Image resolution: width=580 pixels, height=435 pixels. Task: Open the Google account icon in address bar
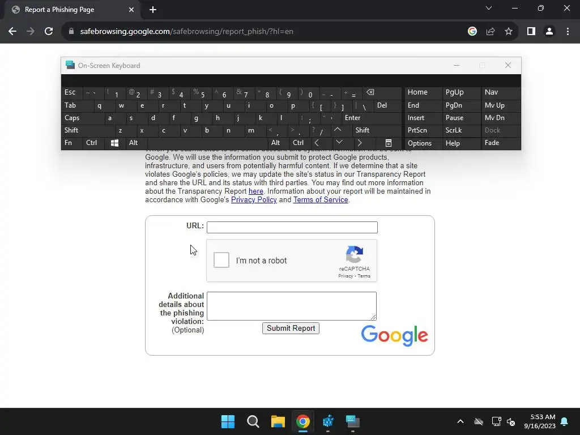click(472, 32)
